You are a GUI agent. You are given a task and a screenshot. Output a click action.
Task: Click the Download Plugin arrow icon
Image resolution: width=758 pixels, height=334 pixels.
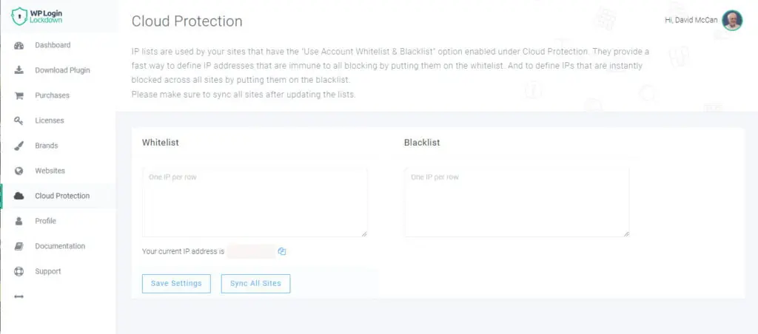pos(19,71)
